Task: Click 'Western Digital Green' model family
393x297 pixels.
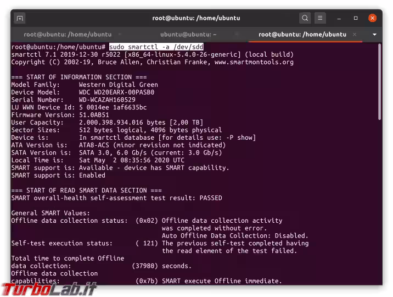Action: [x=119, y=85]
